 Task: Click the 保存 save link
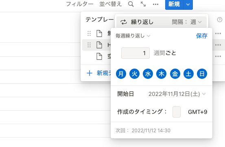(202, 36)
